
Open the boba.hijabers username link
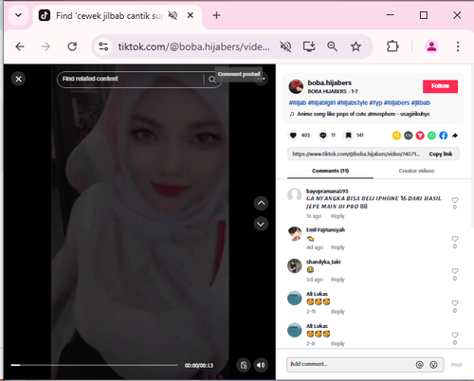coord(330,82)
